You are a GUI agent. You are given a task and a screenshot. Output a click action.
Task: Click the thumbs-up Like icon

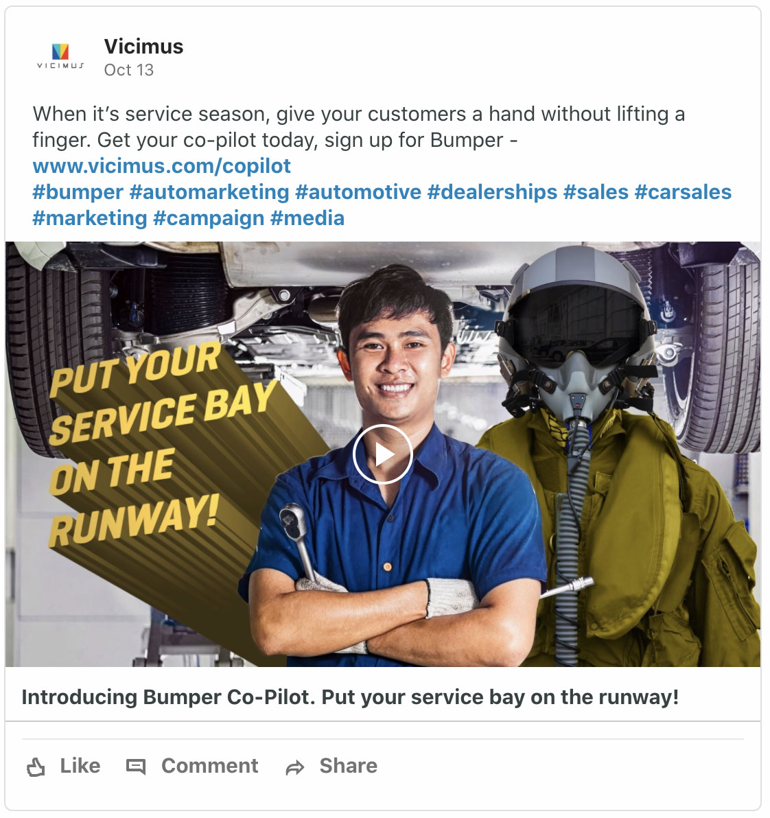coord(36,767)
